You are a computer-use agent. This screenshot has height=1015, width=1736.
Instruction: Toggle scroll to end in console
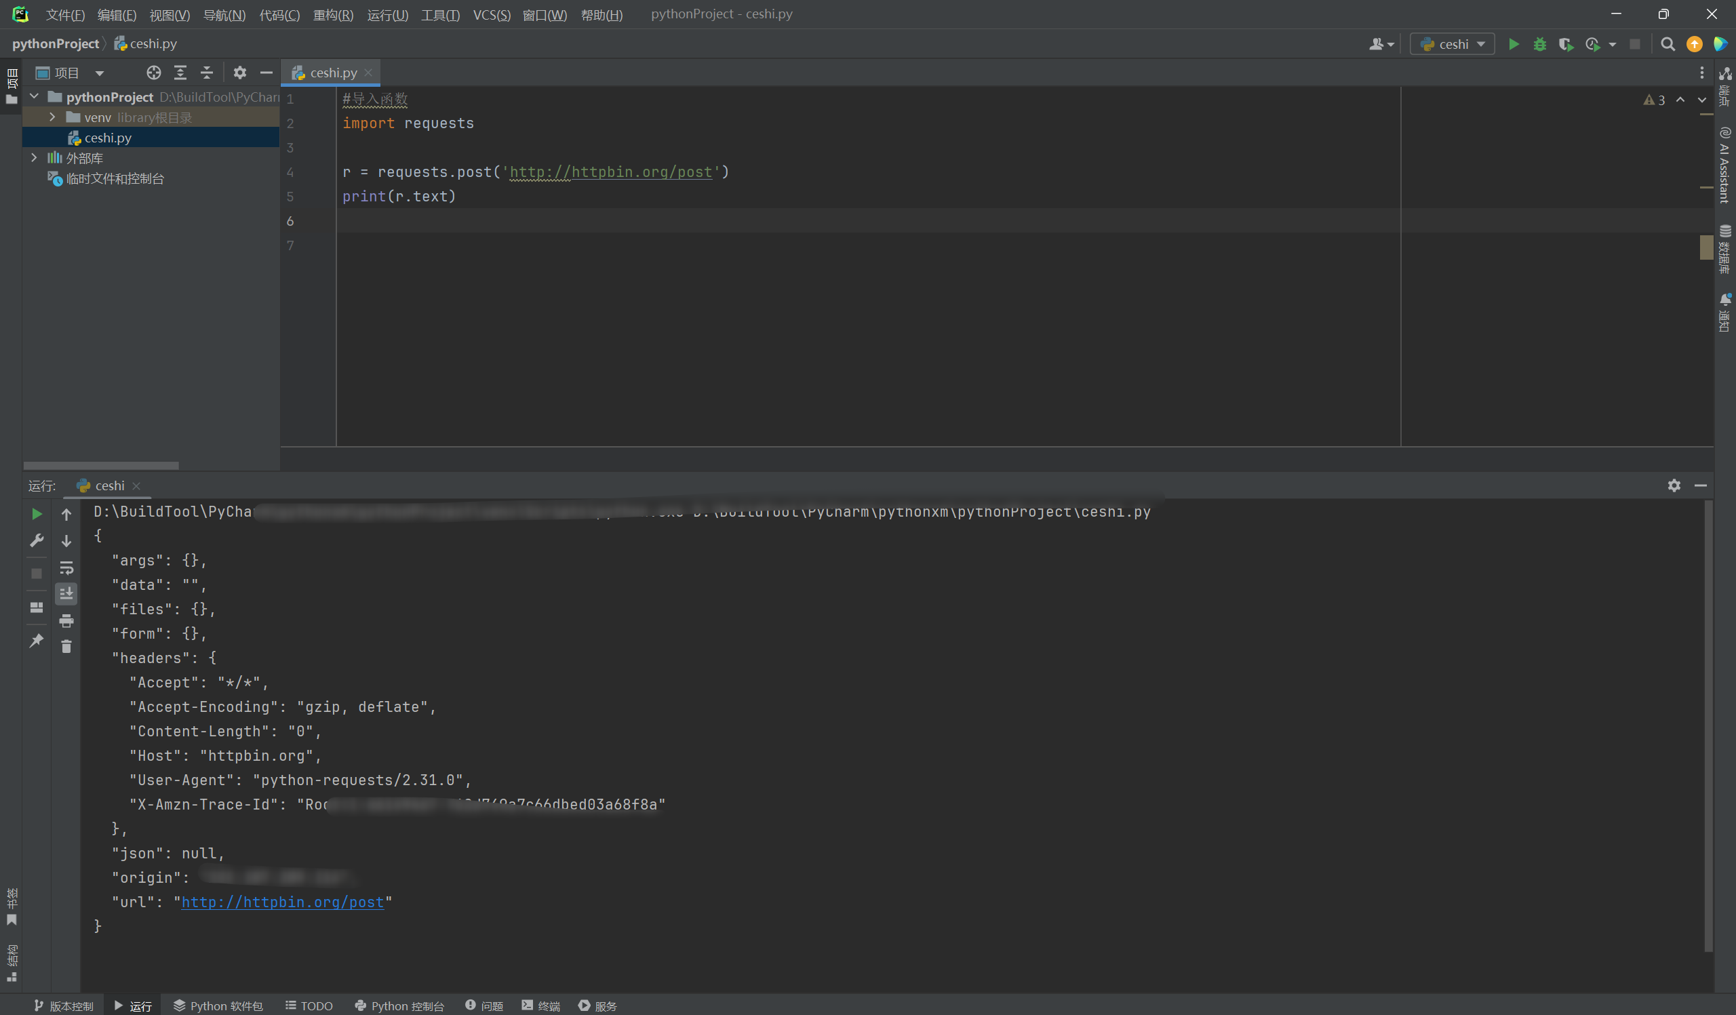[66, 593]
